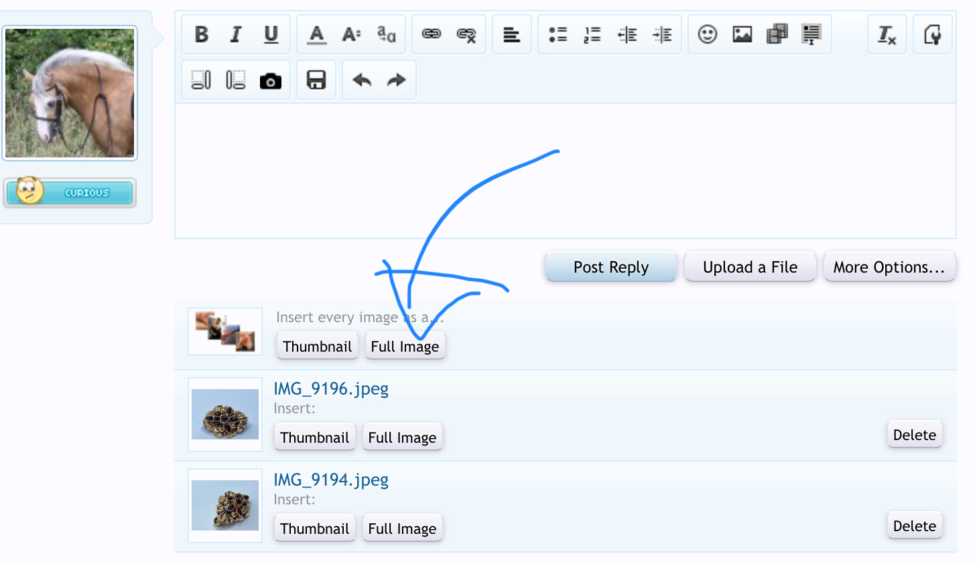977x564 pixels.
Task: Open the smilies picker
Action: (x=707, y=34)
